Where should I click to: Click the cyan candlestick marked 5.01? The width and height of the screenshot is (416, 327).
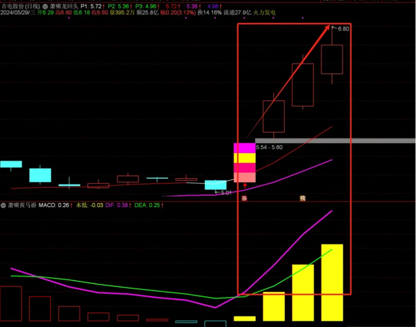pos(216,185)
